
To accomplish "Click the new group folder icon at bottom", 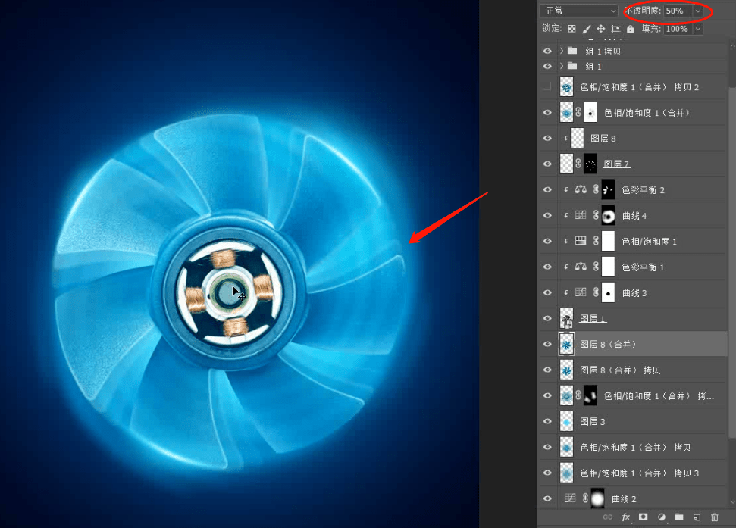I will tap(679, 517).
